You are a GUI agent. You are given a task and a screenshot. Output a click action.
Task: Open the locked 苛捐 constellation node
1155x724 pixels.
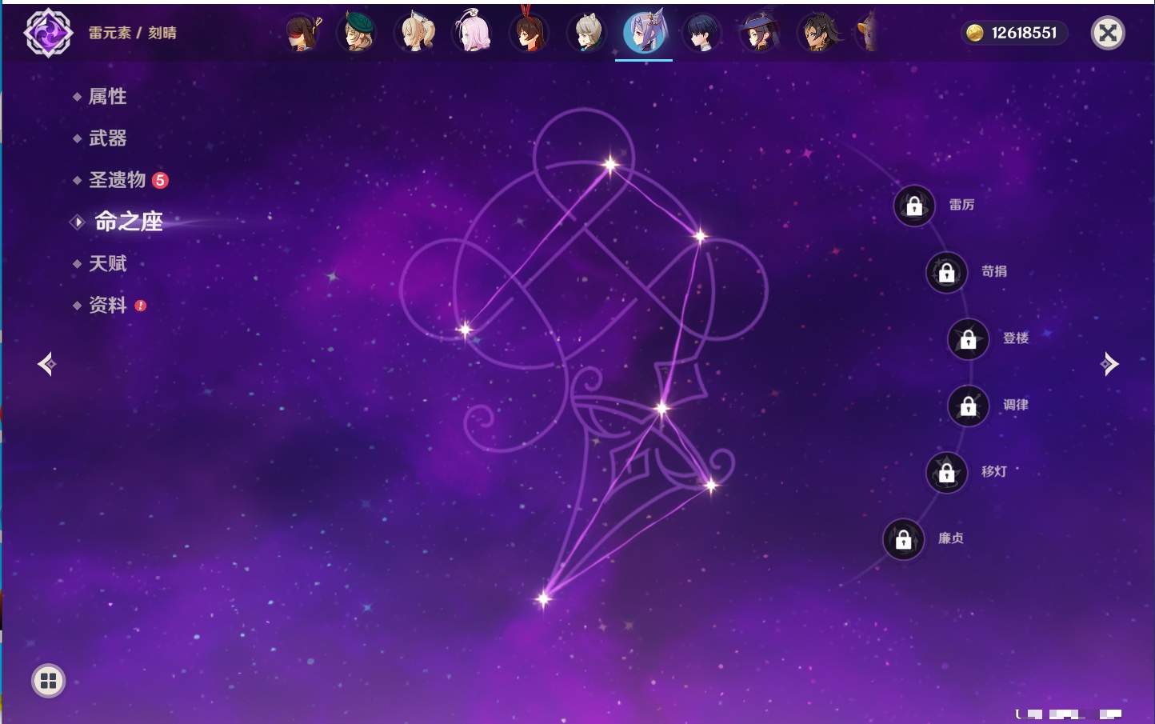(947, 273)
